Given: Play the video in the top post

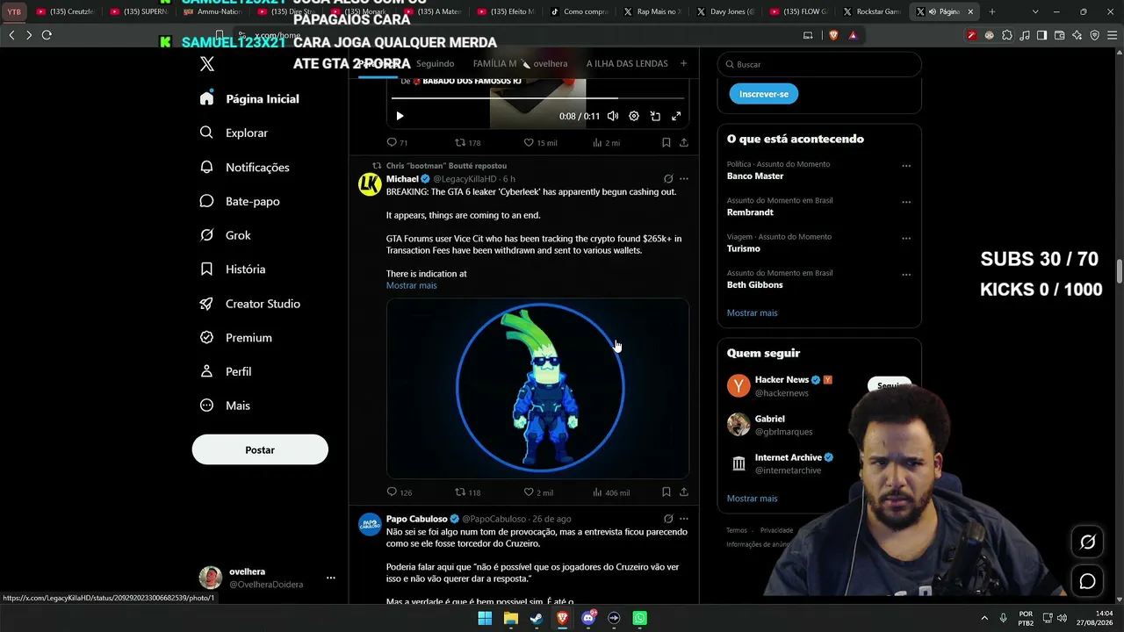Looking at the screenshot, I should click(400, 116).
